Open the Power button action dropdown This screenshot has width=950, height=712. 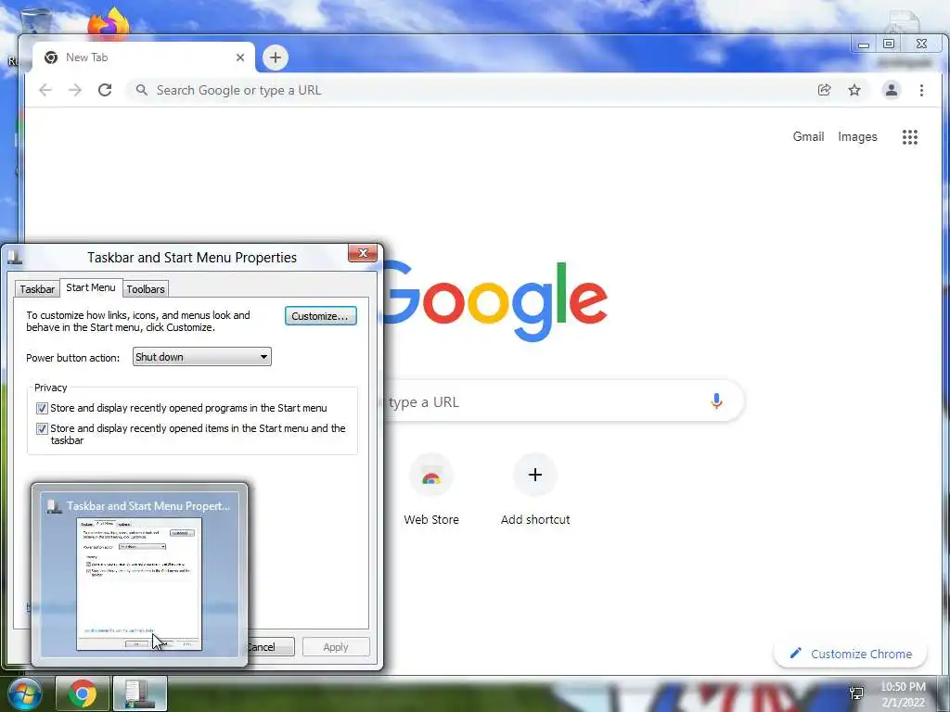[x=201, y=357]
